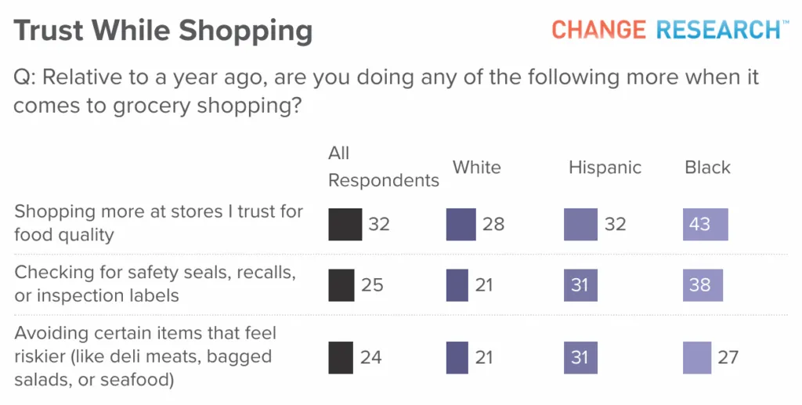
Task: Click the All Respondents bar valued 25
Action: (341, 285)
